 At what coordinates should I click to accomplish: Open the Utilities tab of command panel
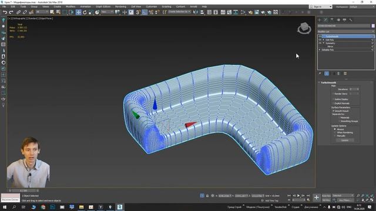pos(351,20)
